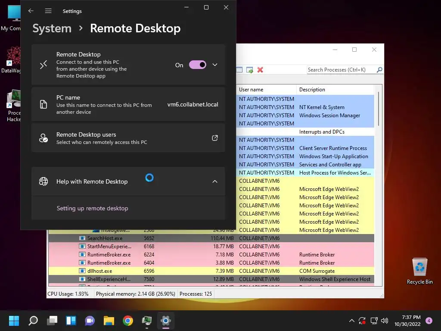
Task: Select the Windows Session Manager row
Action: [x=305, y=116]
